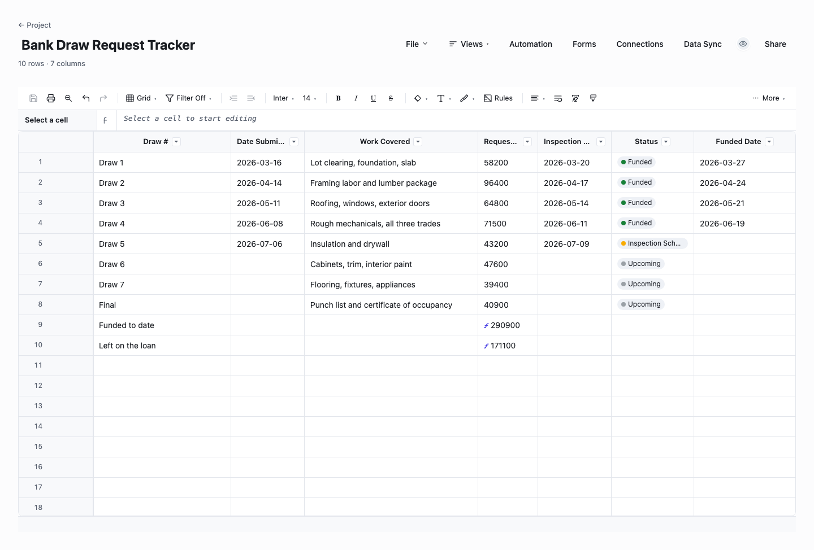Open the font size 14 dropdown
This screenshot has height=550, width=814.
(309, 98)
